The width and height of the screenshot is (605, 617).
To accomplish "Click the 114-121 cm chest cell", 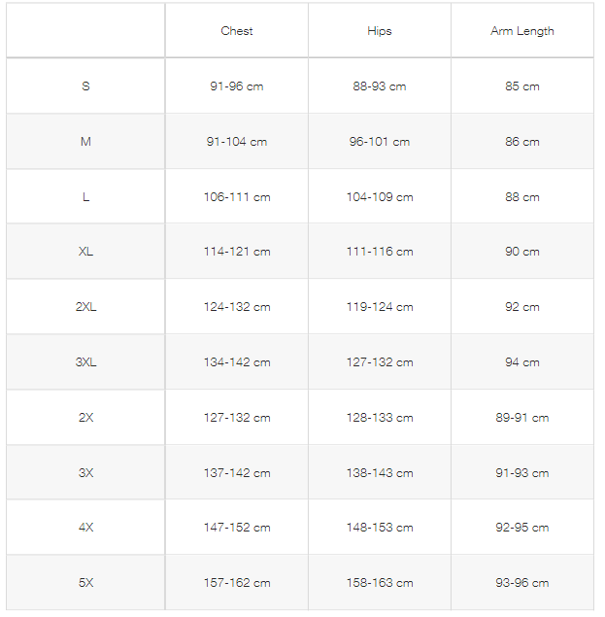I will coord(237,252).
